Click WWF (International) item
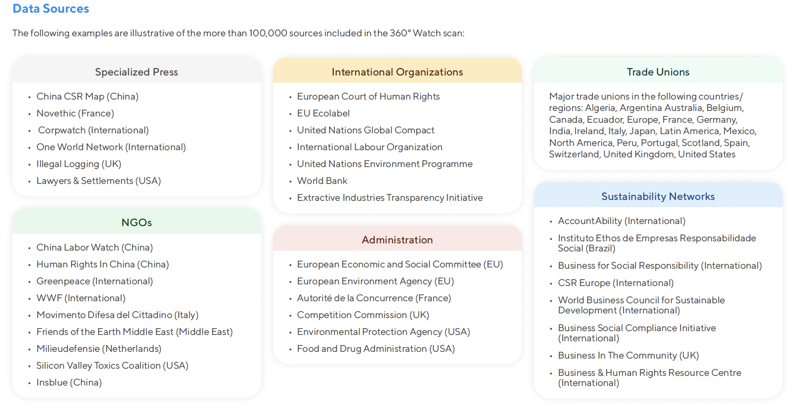The height and width of the screenshot is (410, 805). 81,298
